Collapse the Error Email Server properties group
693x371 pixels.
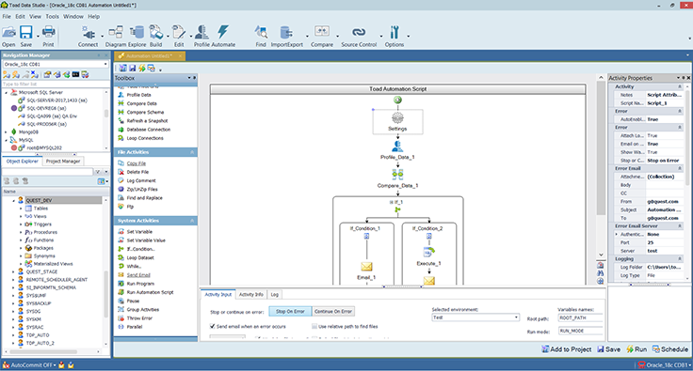coord(680,226)
